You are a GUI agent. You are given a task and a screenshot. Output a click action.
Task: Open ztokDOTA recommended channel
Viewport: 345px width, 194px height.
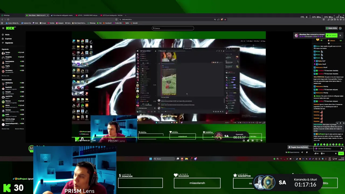(13, 97)
